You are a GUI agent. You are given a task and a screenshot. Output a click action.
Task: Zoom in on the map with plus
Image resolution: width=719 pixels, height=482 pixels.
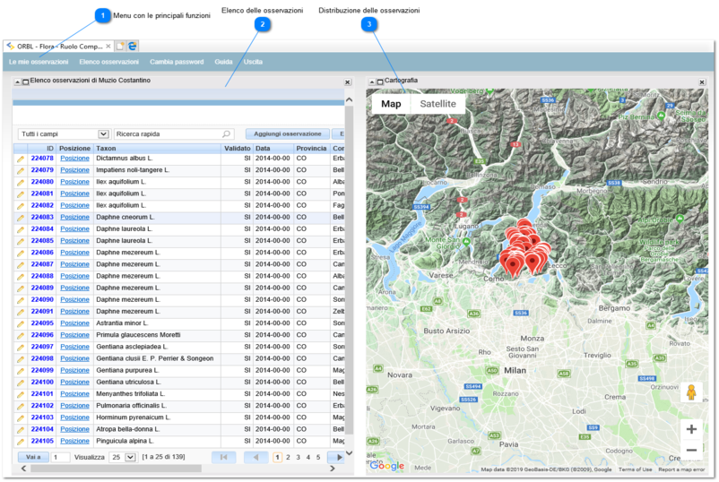click(x=691, y=429)
